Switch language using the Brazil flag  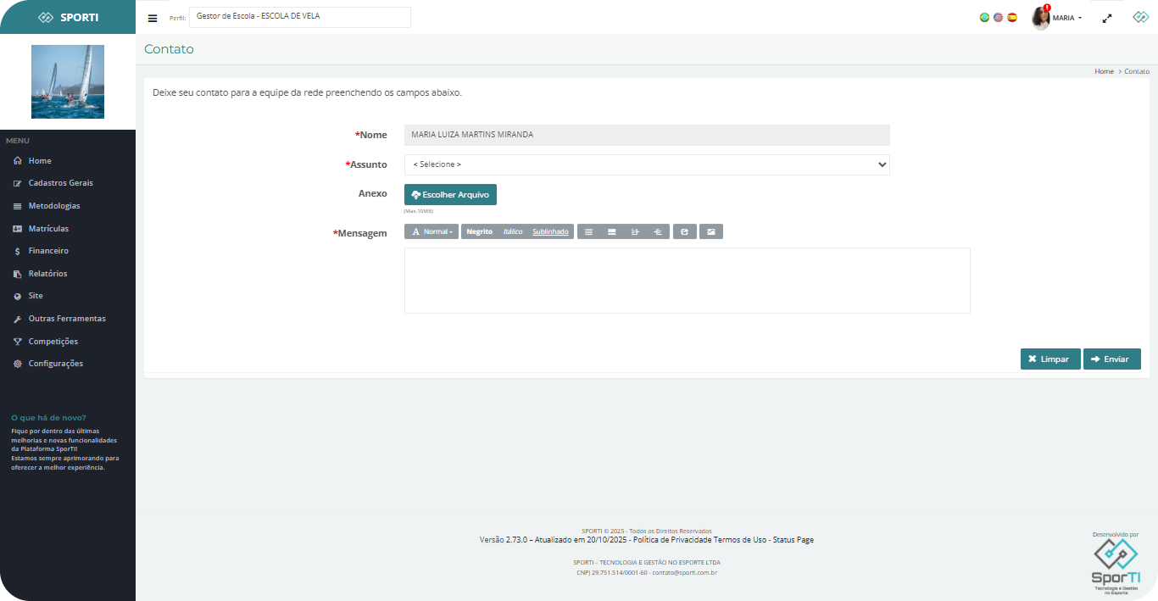(984, 17)
